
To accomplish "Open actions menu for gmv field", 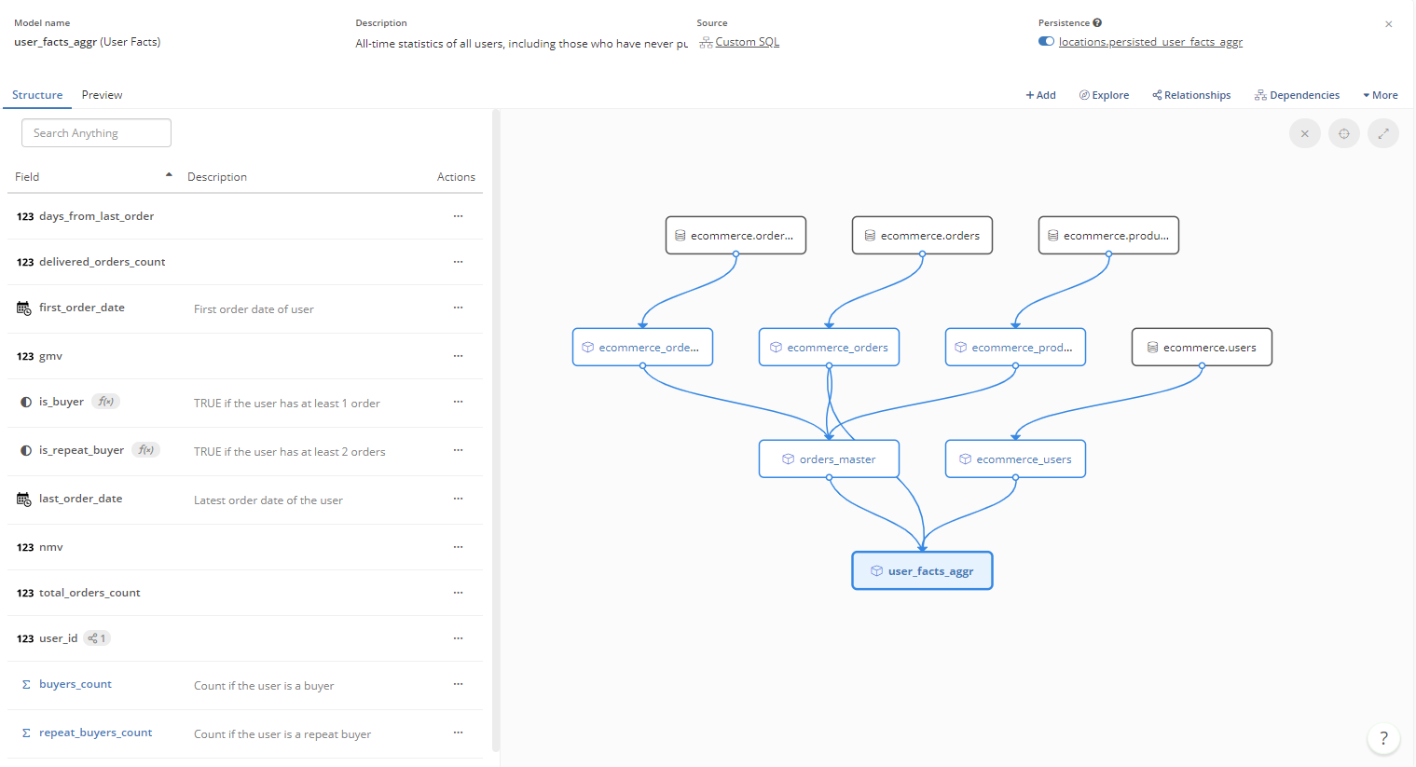I will [x=458, y=356].
